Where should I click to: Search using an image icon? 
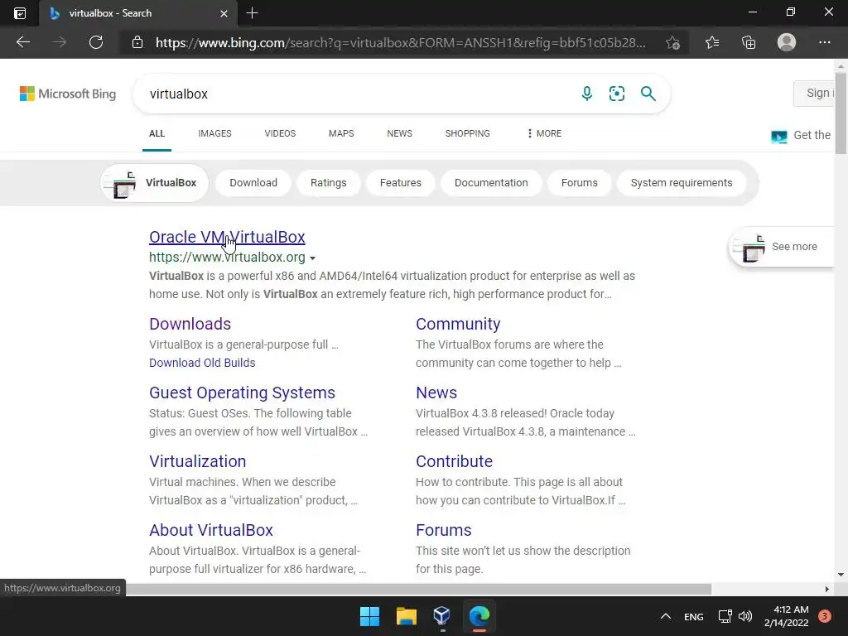[616, 94]
